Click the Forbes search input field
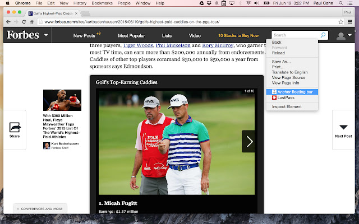The image size is (359, 224). click(x=295, y=35)
